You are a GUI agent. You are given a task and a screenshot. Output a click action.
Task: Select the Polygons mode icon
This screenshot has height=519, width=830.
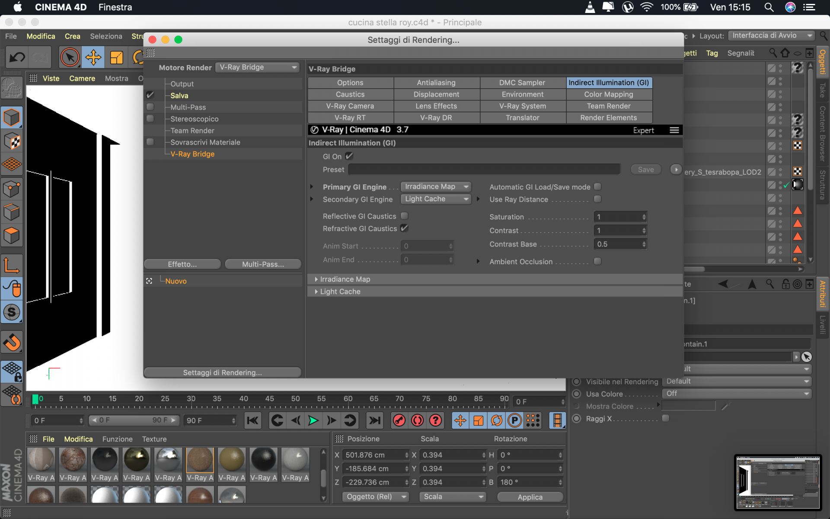coord(12,235)
